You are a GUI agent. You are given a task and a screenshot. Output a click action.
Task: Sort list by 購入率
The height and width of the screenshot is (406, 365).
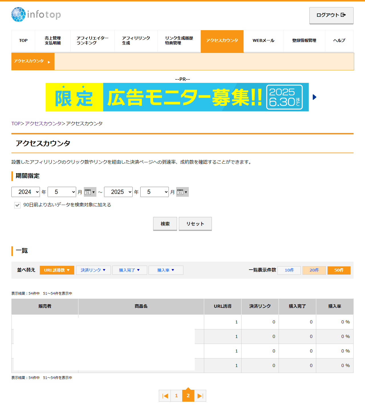(166, 270)
